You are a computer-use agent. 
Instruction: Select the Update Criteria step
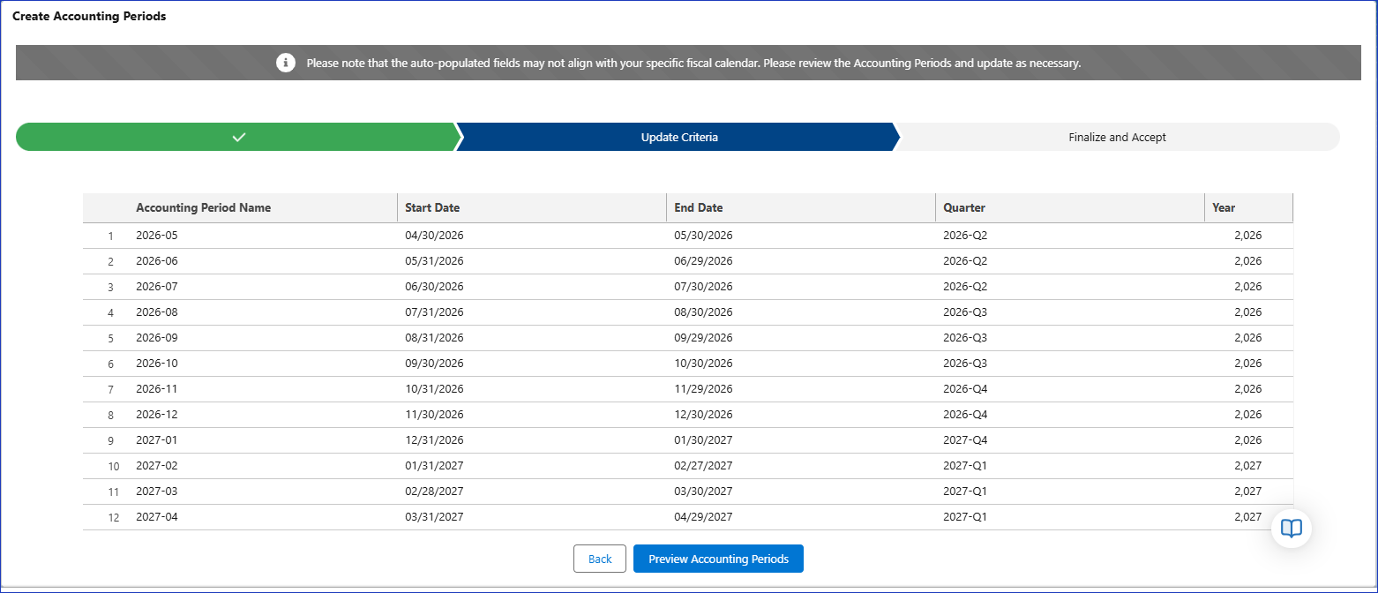(678, 138)
